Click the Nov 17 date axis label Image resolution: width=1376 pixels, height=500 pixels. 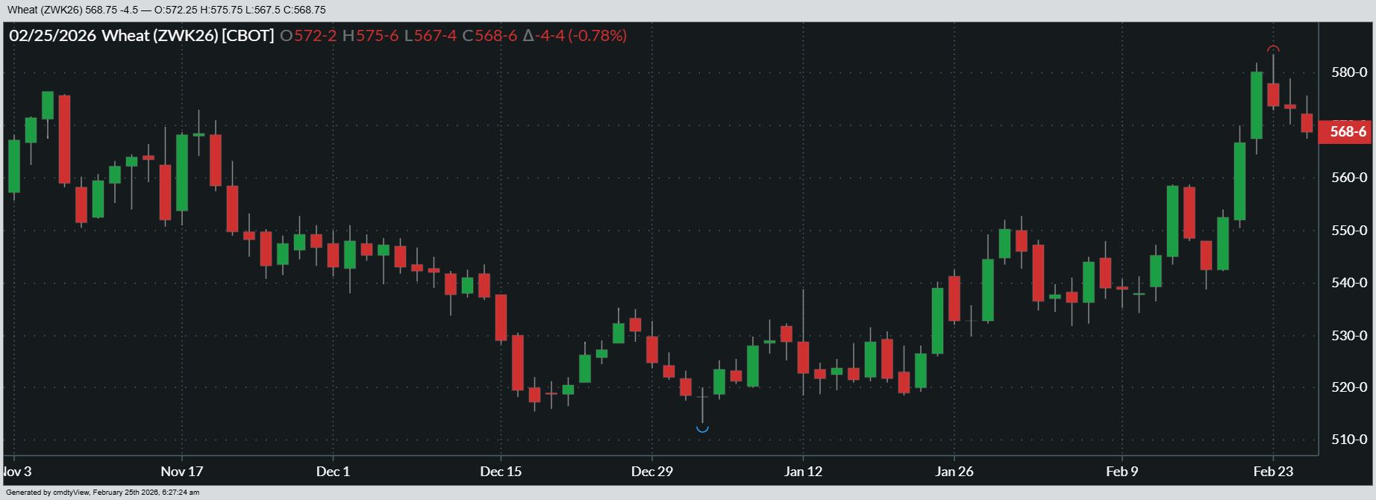coord(182,472)
